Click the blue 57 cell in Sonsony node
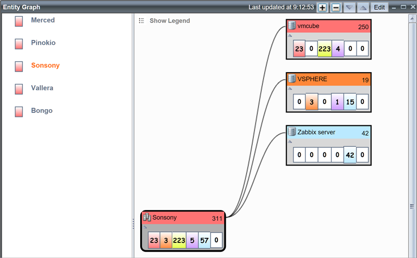Viewport: 417px width, 258px height. (x=204, y=240)
